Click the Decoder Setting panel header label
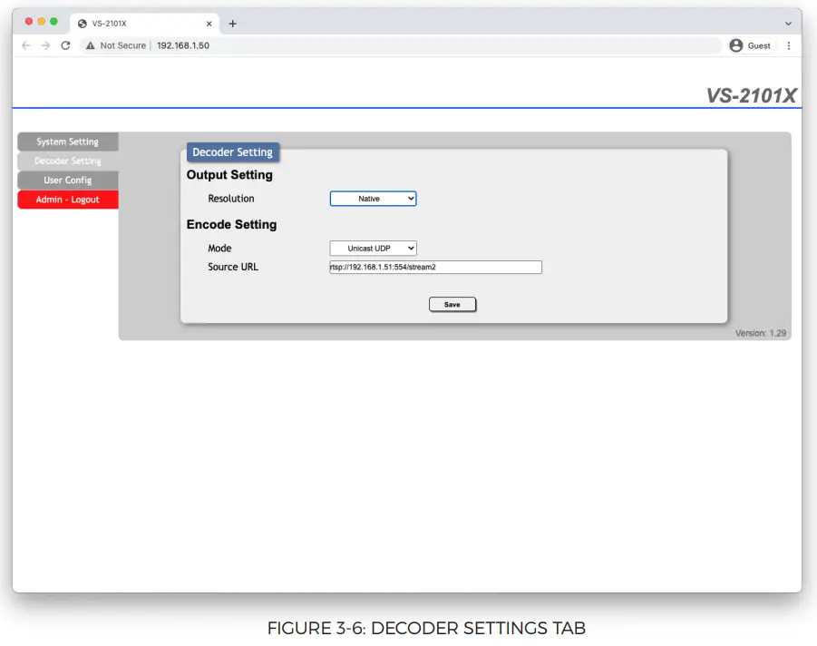Screen dimensions: 817x646 (232, 152)
